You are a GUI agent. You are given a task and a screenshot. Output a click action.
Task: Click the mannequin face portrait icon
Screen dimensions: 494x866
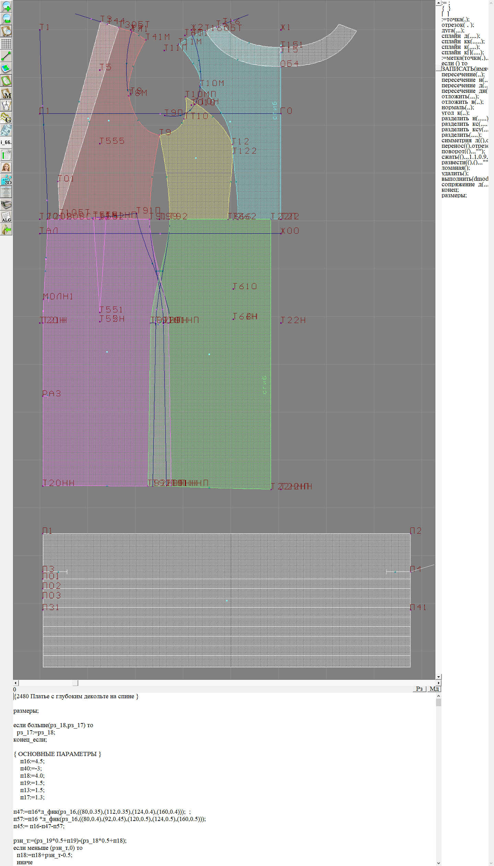tap(6, 167)
